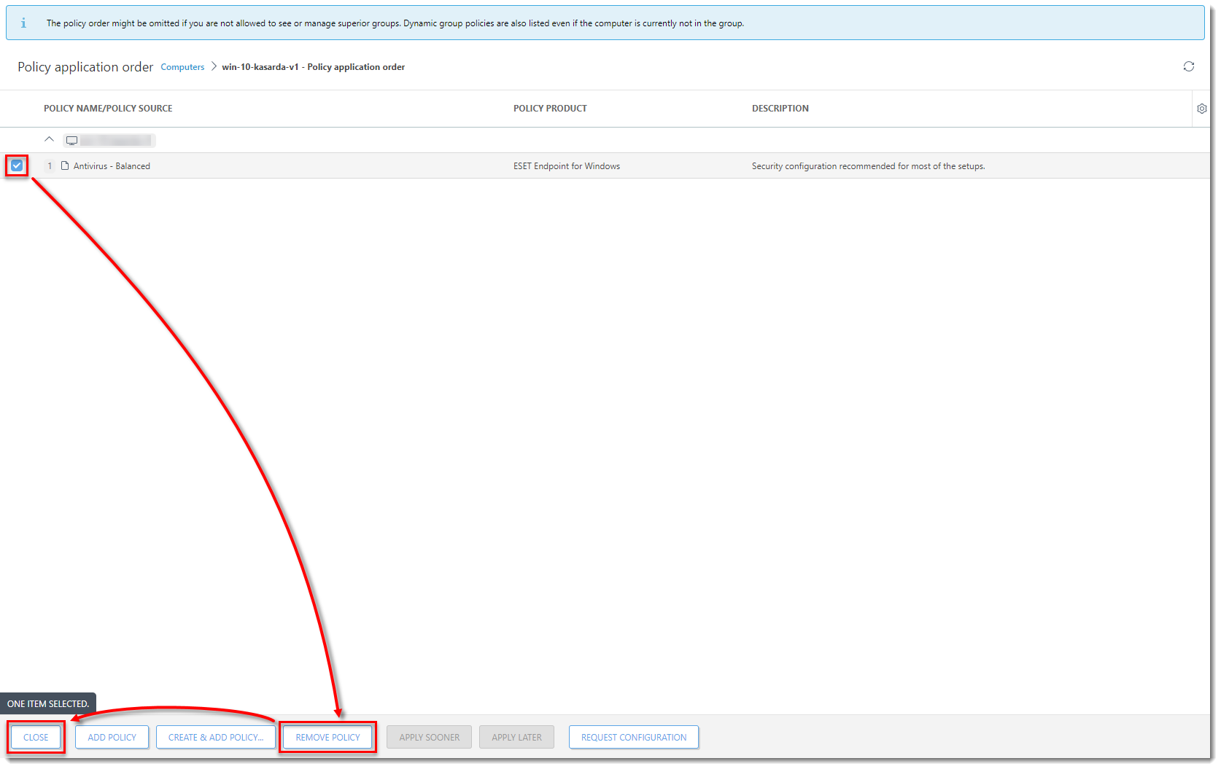The width and height of the screenshot is (1221, 769).
Task: Click the CREATE & ADD POLICY button
Action: point(215,737)
